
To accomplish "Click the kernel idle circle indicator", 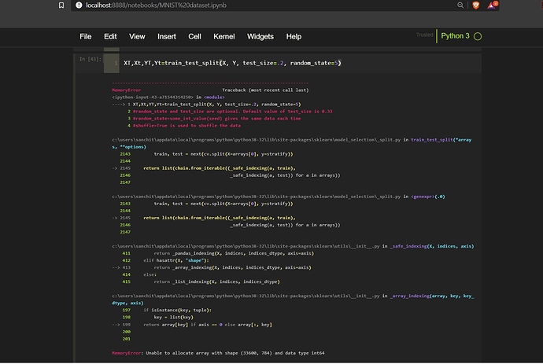I will tap(478, 36).
